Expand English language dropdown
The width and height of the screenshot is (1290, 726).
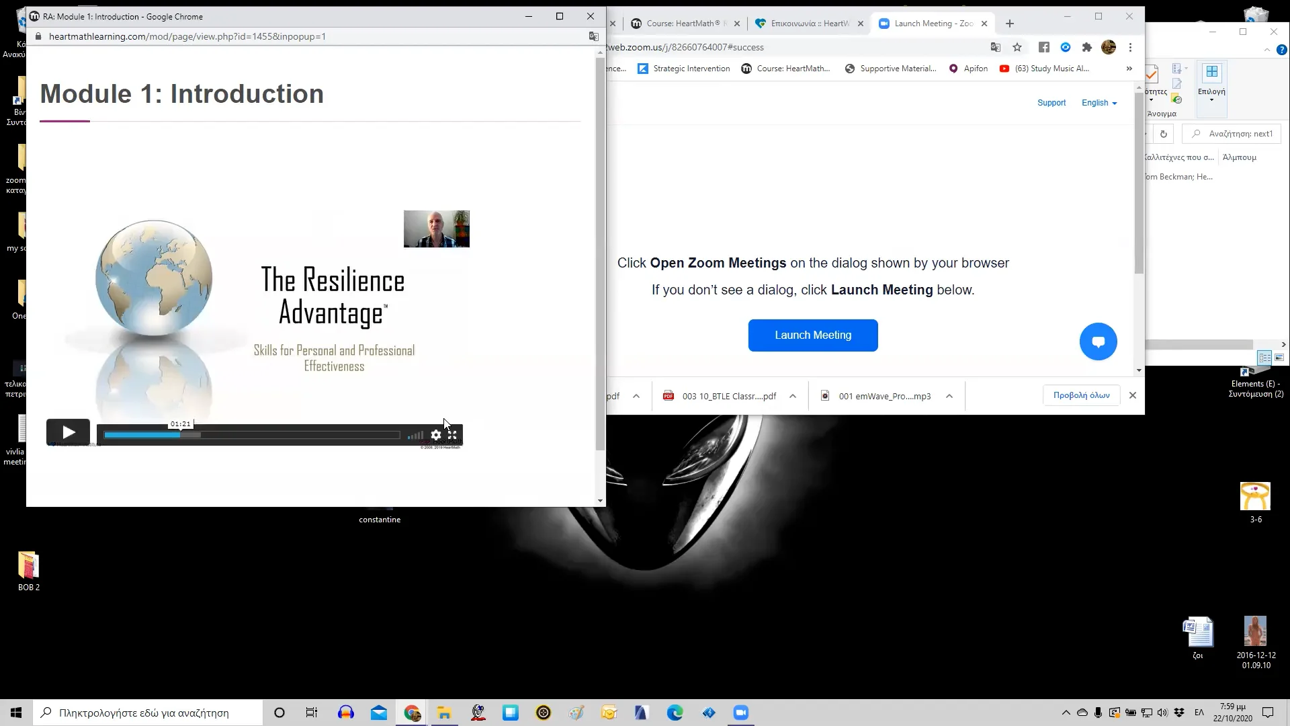tap(1099, 103)
